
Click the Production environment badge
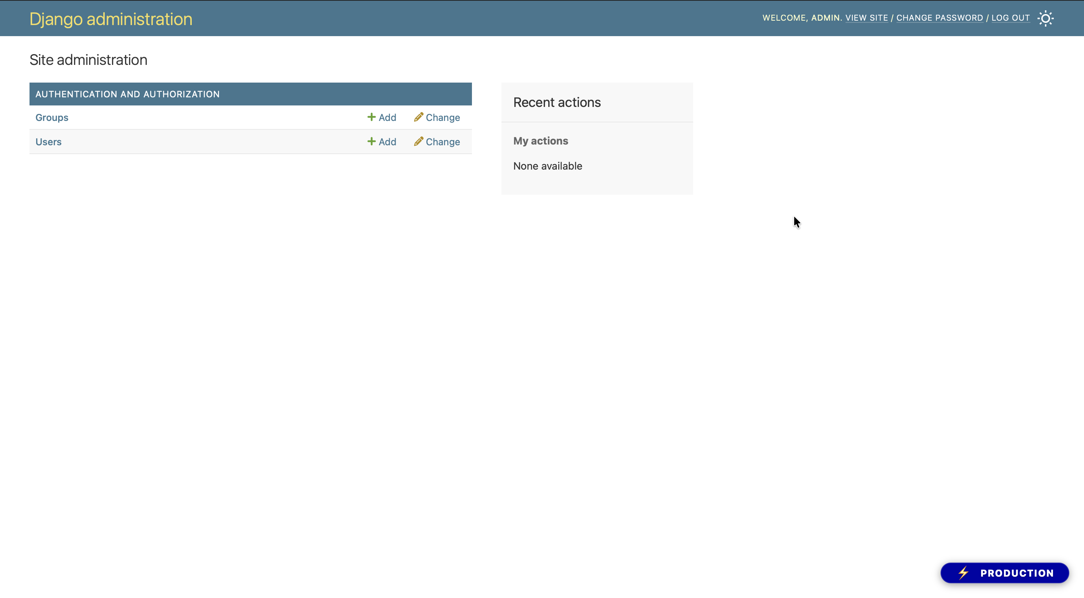pos(1004,573)
